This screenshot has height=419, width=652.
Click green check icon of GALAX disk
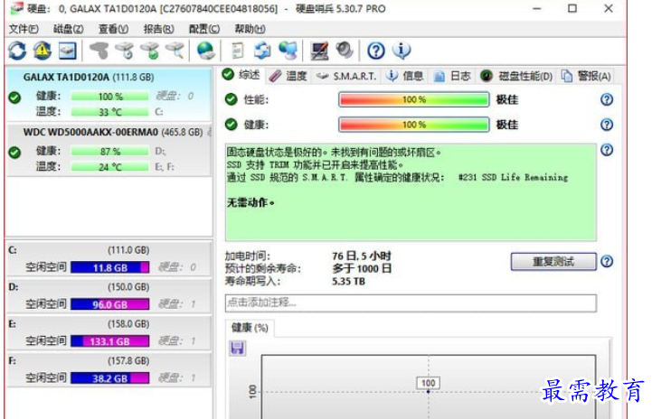(14, 98)
